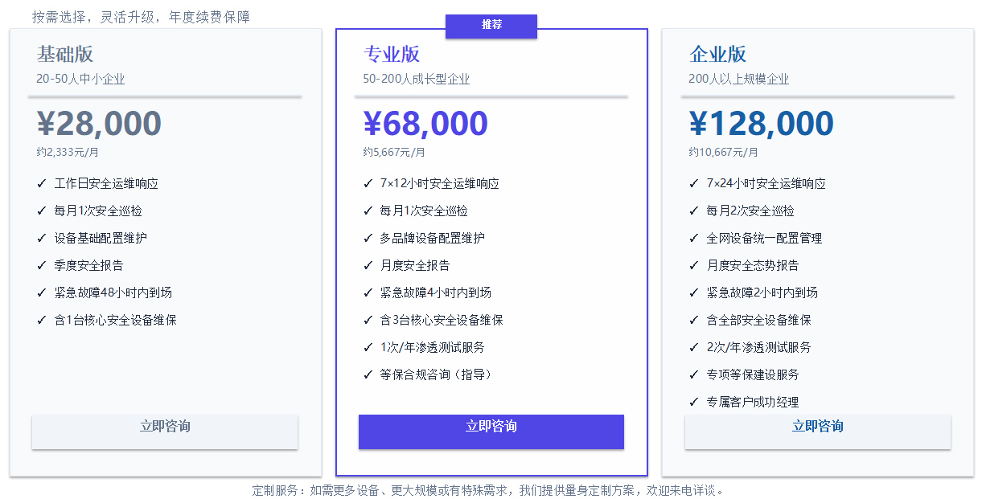The width and height of the screenshot is (982, 499).
Task: Click the ¥28,000 price text
Action: [99, 124]
